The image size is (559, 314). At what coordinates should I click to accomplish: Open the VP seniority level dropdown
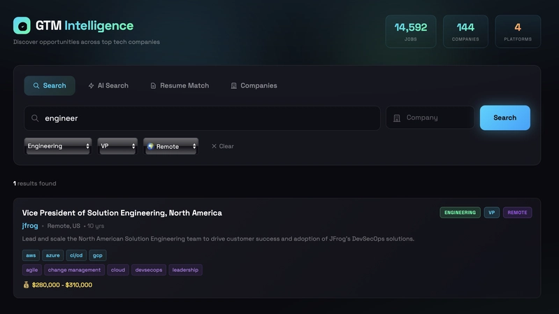[x=117, y=146]
